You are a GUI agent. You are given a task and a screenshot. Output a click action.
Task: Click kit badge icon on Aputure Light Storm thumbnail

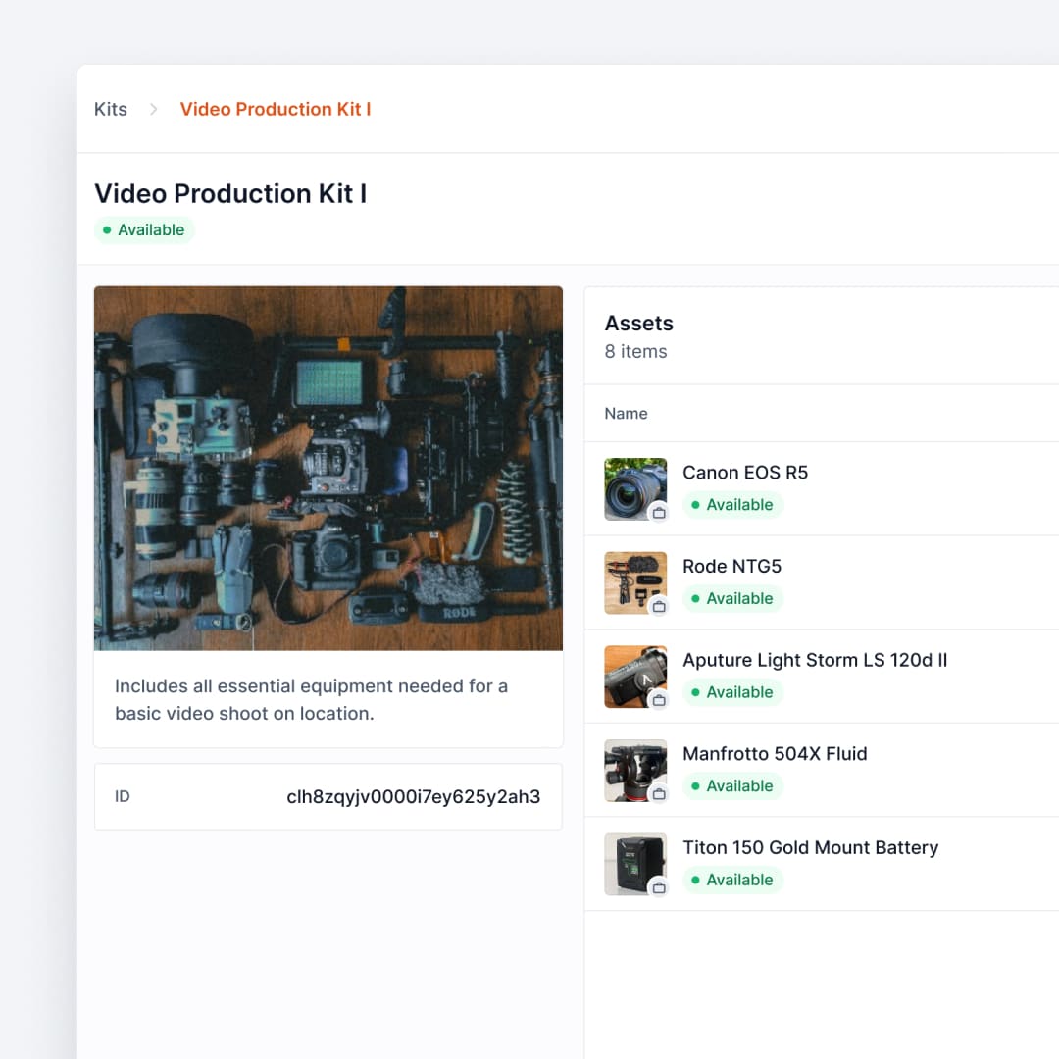(659, 700)
